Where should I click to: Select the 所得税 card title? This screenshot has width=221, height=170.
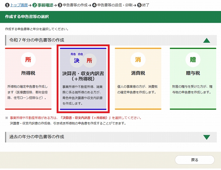point(28,73)
